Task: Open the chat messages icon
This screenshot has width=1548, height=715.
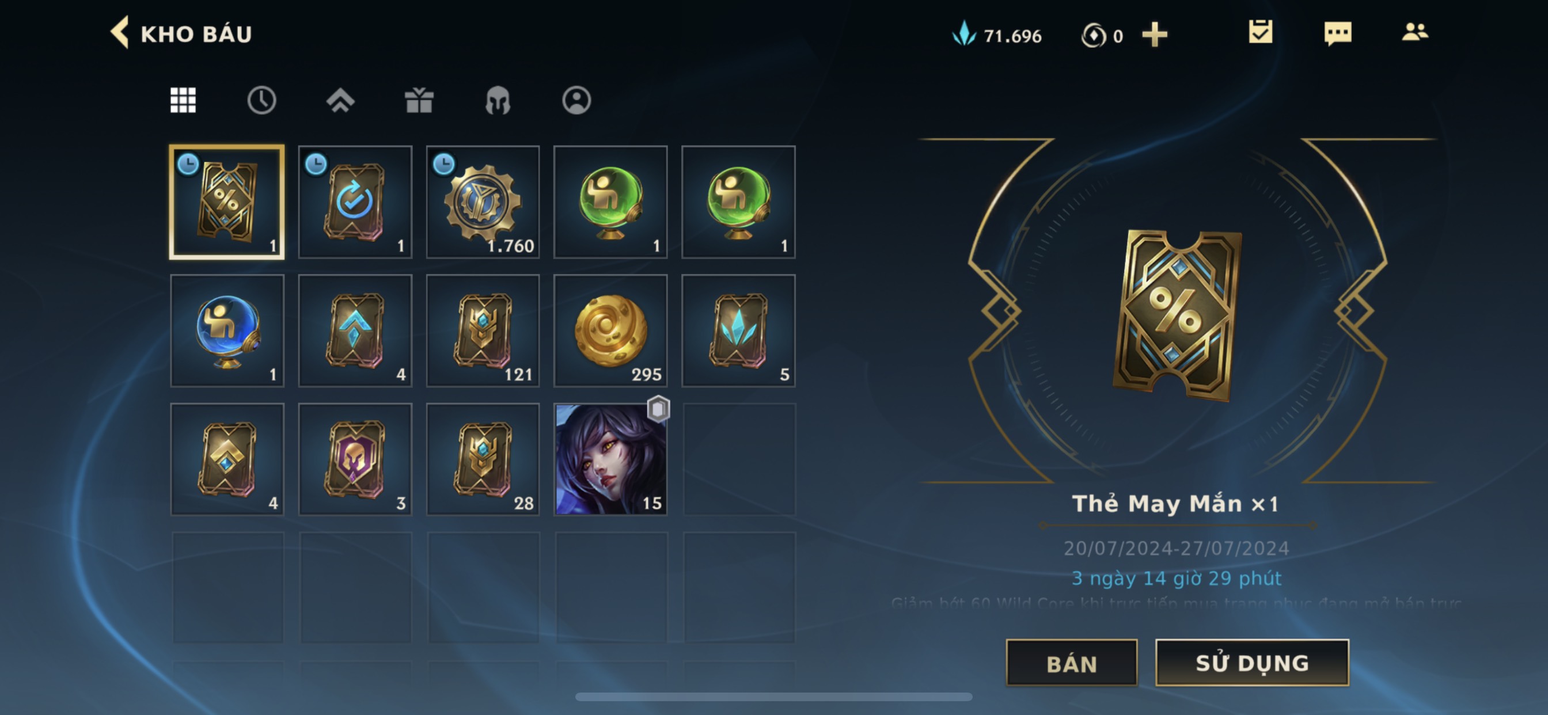Action: coord(1337,33)
